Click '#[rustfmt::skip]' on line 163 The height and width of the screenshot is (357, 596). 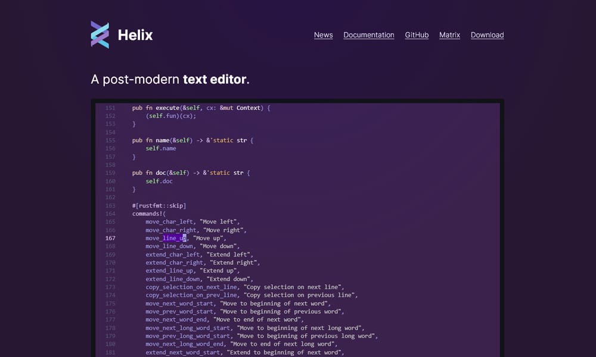click(x=159, y=206)
